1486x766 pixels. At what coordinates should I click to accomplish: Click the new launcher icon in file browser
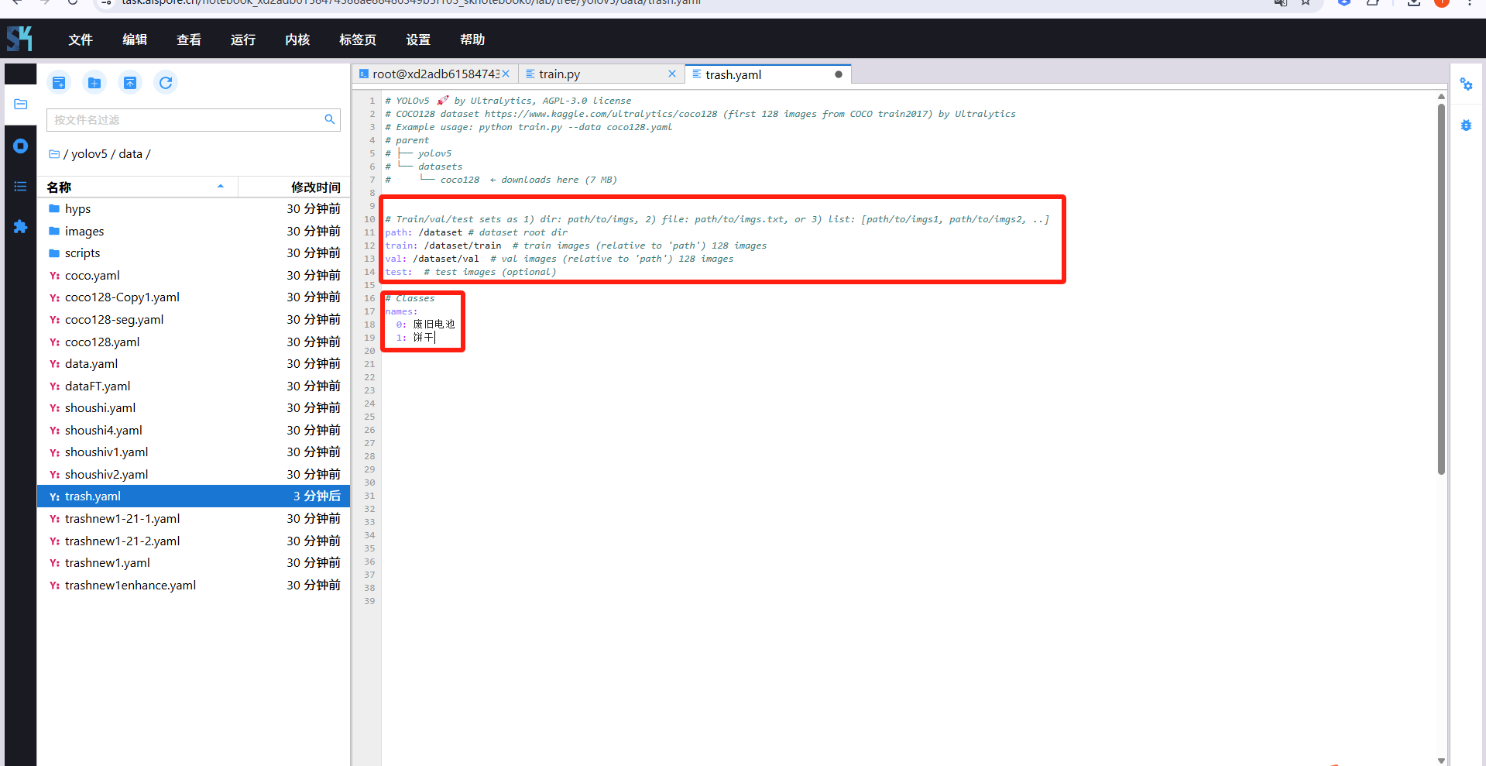tap(59, 83)
